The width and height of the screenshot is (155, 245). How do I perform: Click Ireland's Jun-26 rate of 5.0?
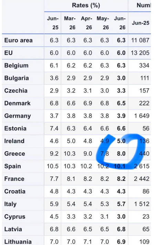(121, 141)
